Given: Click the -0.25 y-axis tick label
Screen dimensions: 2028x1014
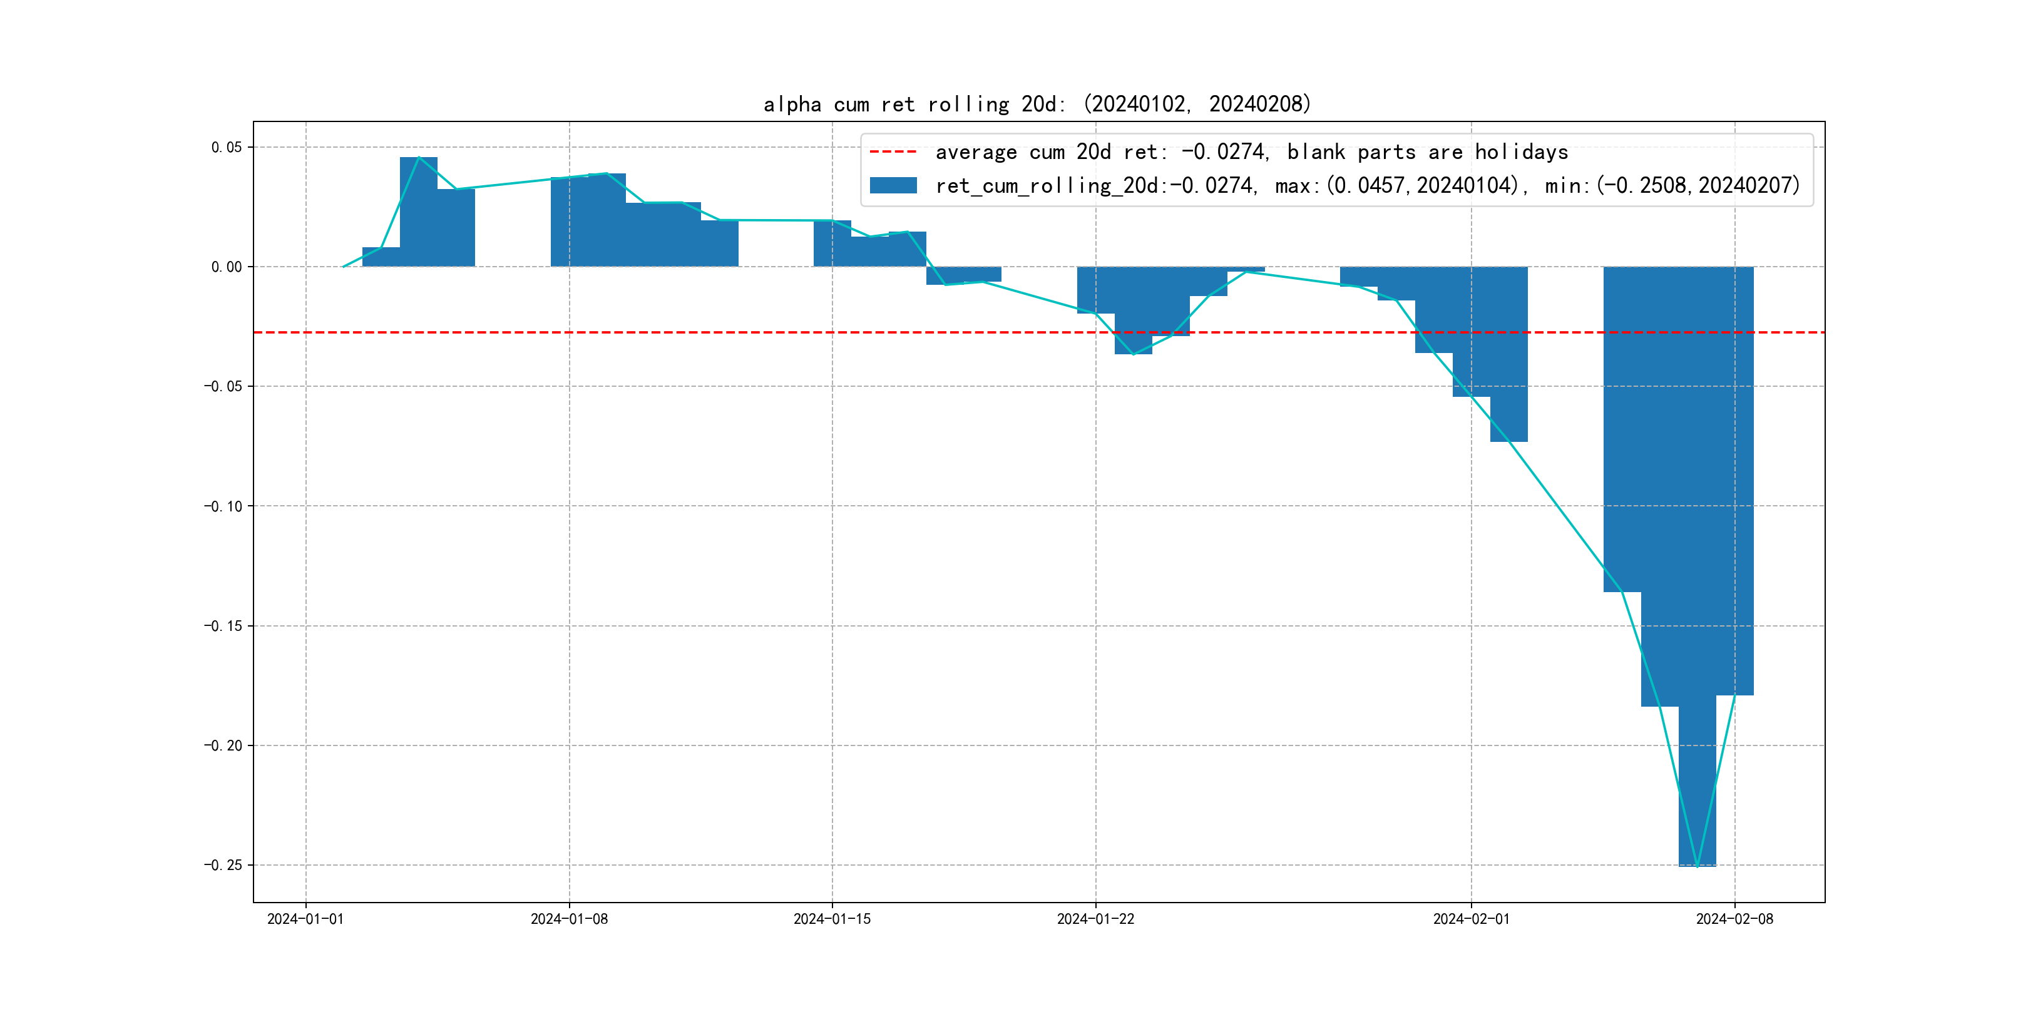Looking at the screenshot, I should 223,865.
